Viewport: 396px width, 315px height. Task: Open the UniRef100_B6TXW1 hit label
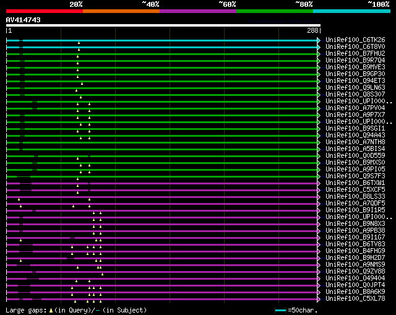coord(355,183)
